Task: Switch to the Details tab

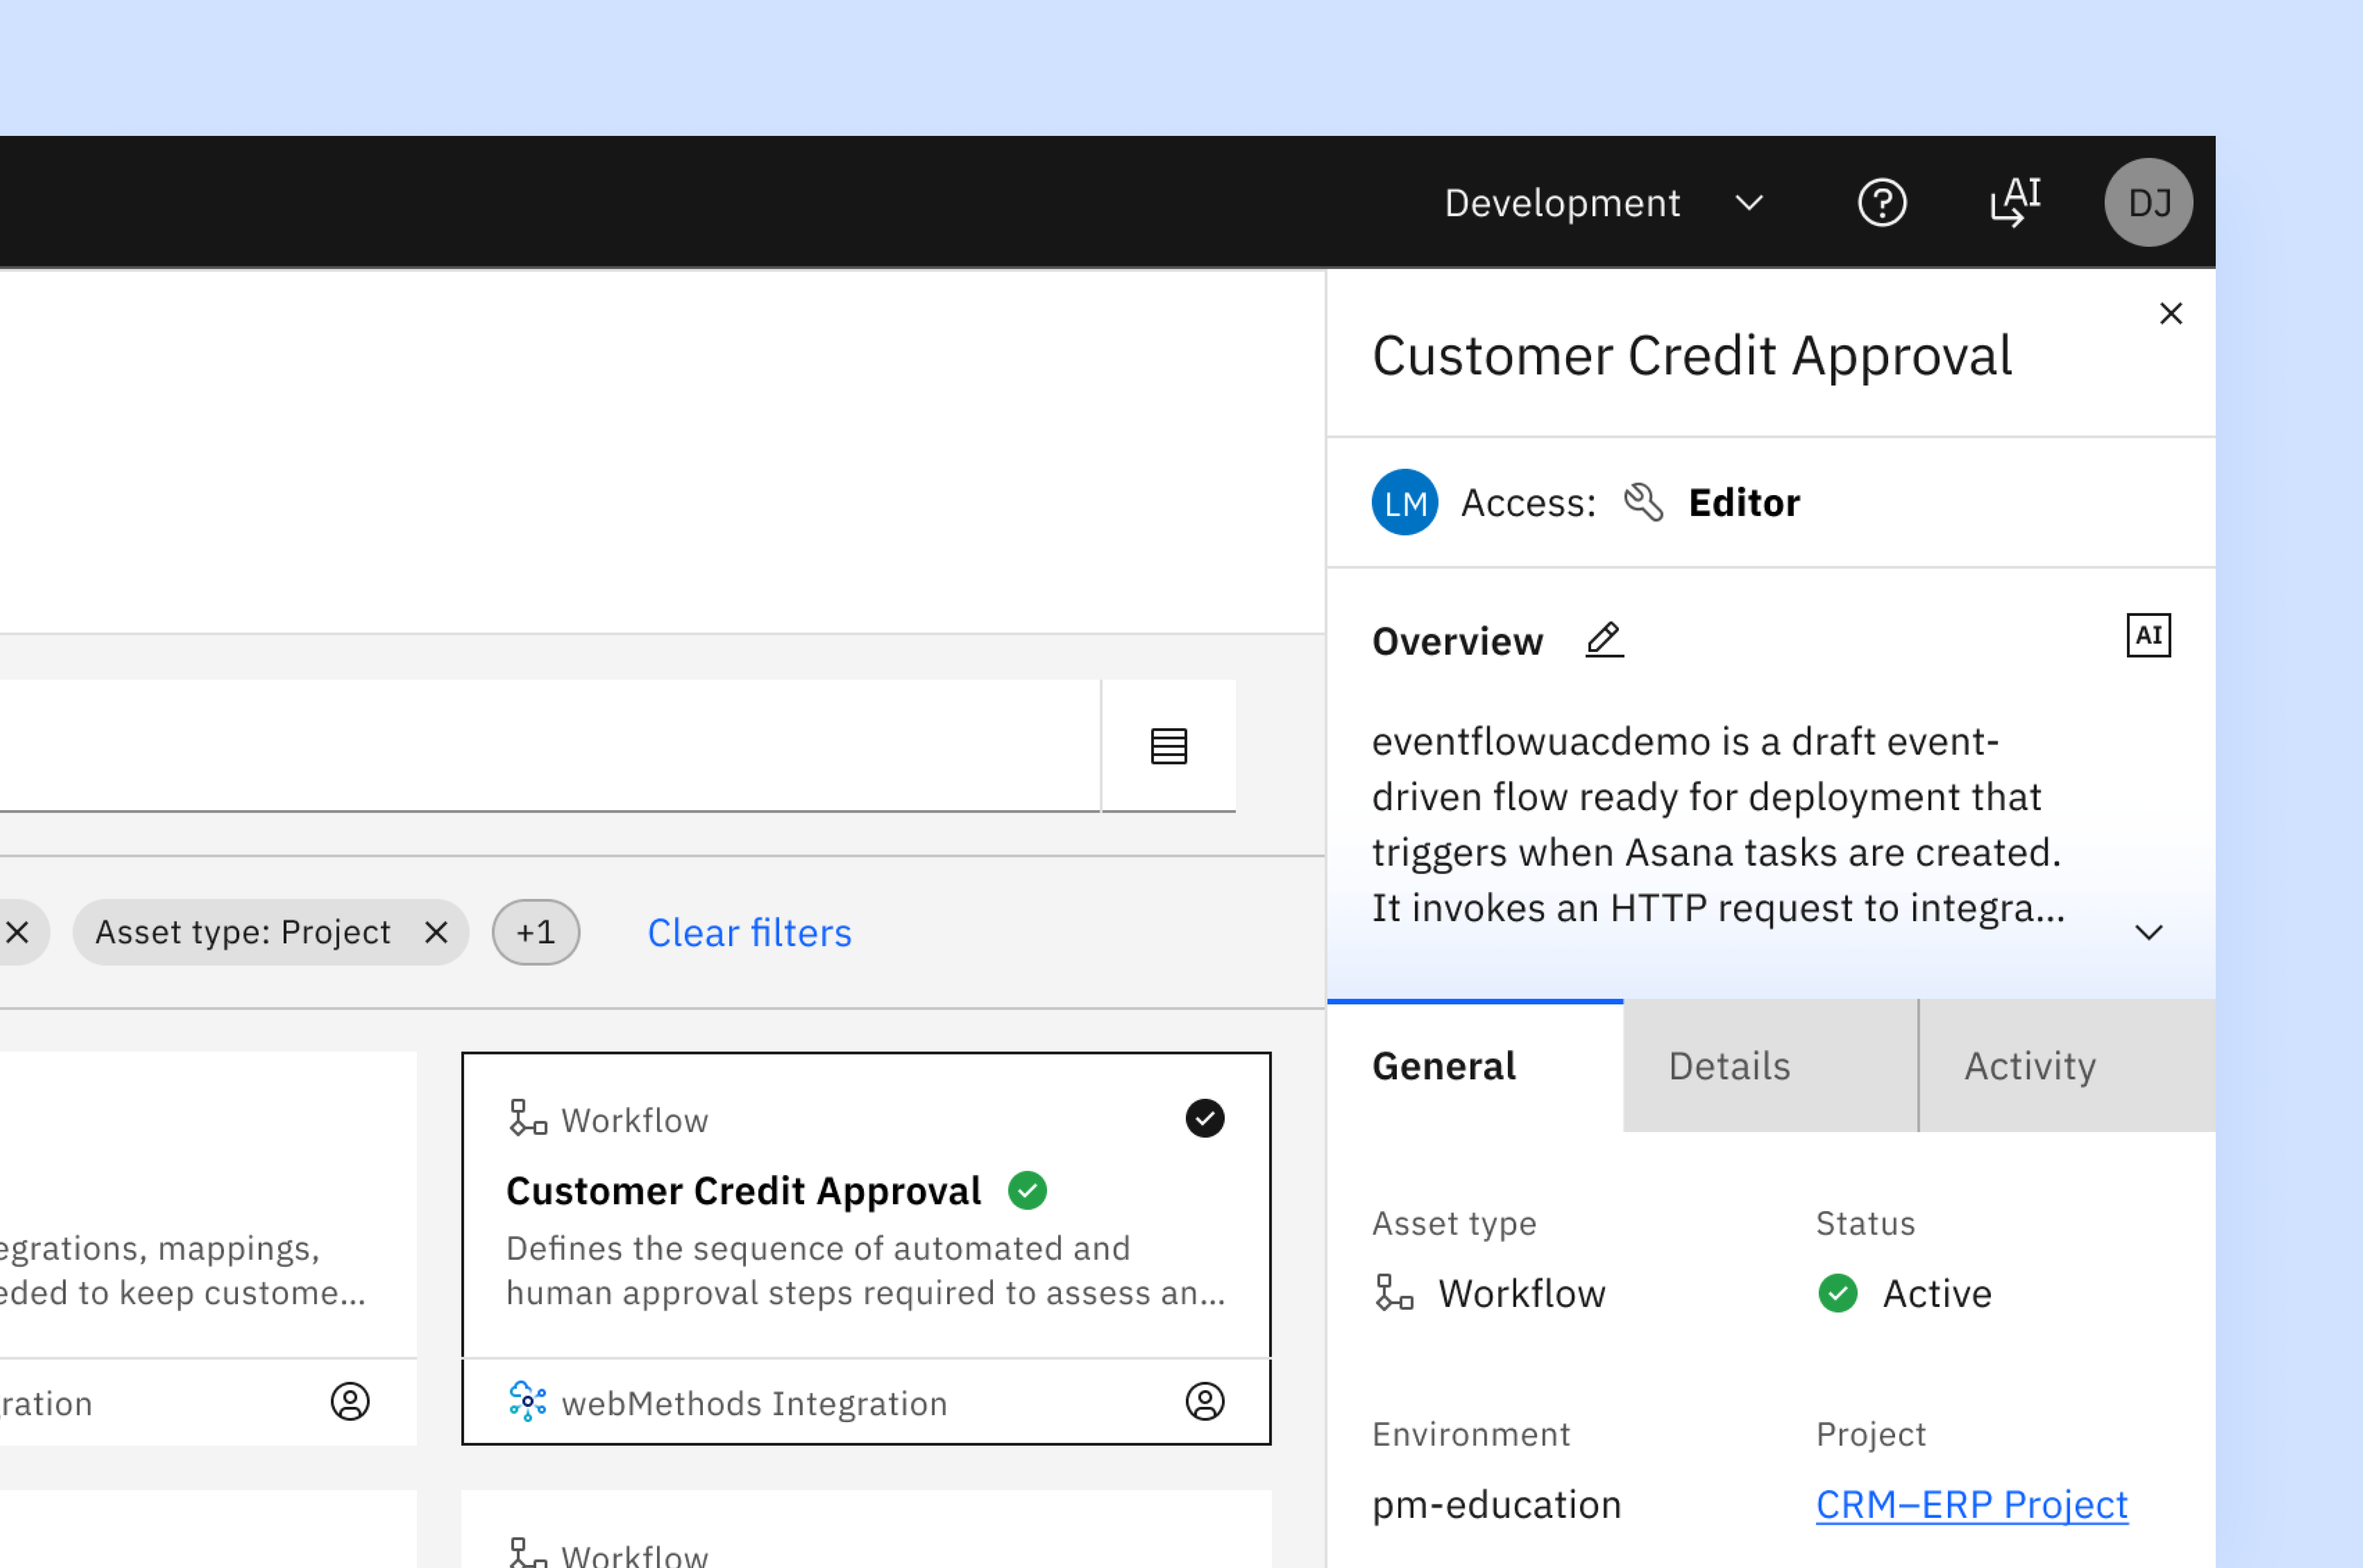Action: [x=1770, y=1066]
